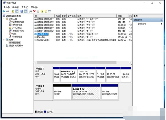Screen dimensions: 166x120
Task: Collapse the 存储 tree node
Action: tap(4, 40)
